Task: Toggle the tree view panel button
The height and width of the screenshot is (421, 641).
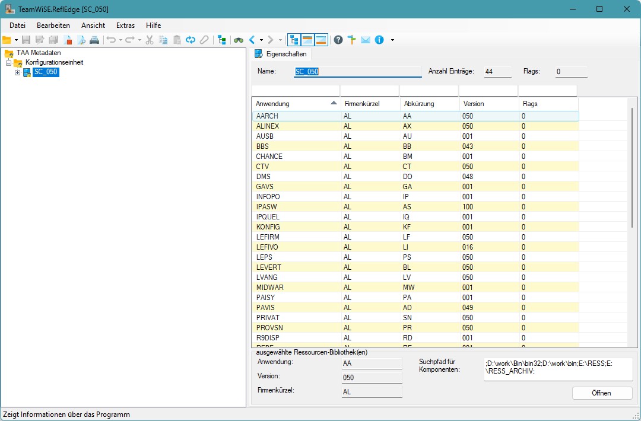Action: click(294, 40)
